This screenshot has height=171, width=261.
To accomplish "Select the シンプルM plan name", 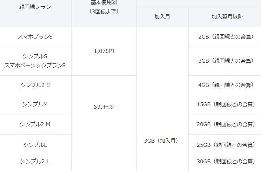I will pos(35,104).
